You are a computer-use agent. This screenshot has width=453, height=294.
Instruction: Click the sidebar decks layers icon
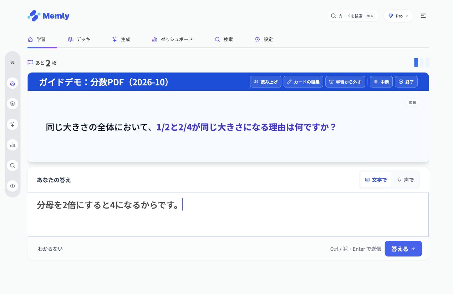pos(12,104)
